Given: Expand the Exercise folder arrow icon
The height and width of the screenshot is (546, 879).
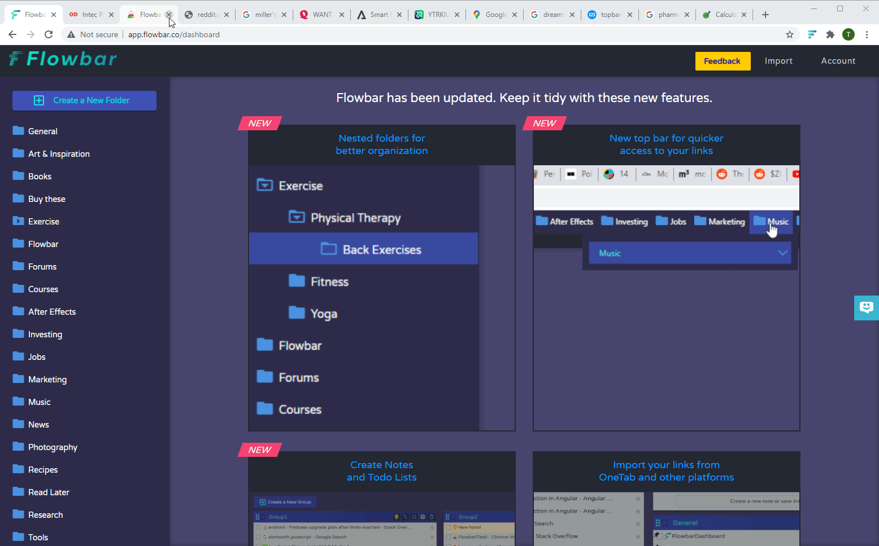Looking at the screenshot, I should [x=19, y=221].
